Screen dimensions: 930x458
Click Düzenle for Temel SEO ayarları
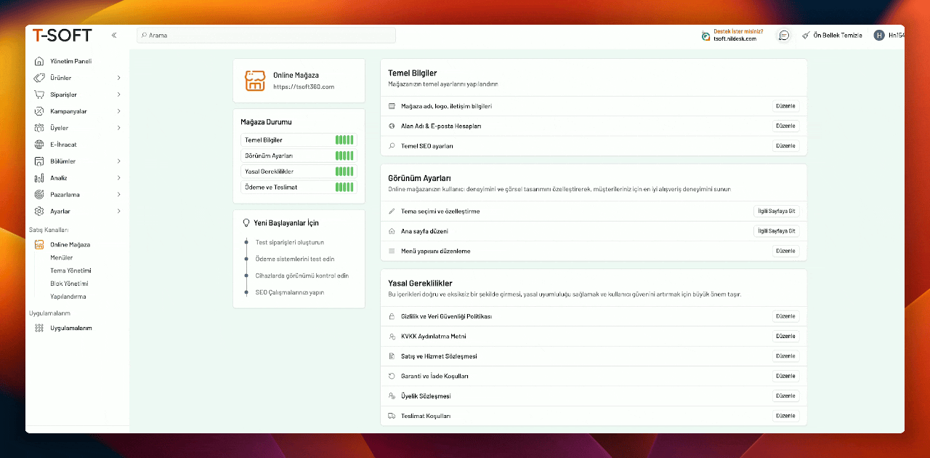click(785, 146)
